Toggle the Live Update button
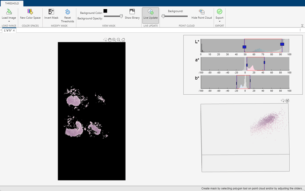 [x=150, y=14]
